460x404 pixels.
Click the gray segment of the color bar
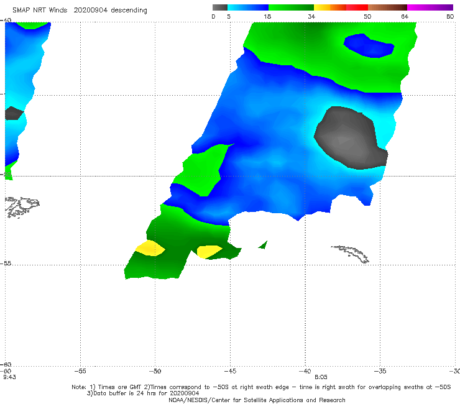[x=220, y=7]
